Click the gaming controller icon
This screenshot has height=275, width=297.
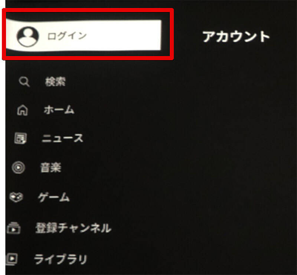[x=16, y=197]
